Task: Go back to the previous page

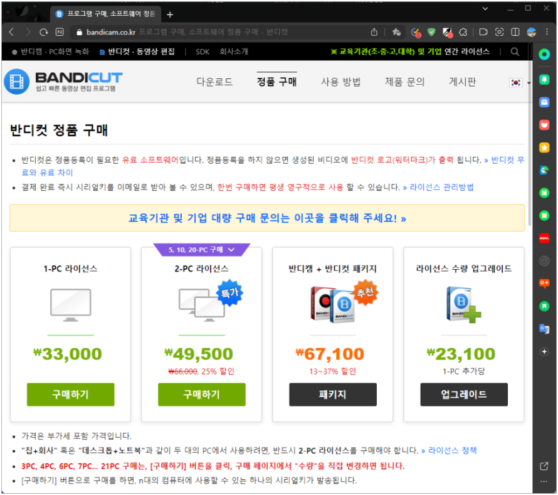Action: click(11, 32)
